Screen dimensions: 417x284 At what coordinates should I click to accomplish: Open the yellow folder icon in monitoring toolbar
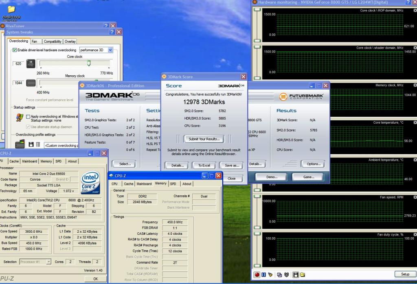coord(303,275)
